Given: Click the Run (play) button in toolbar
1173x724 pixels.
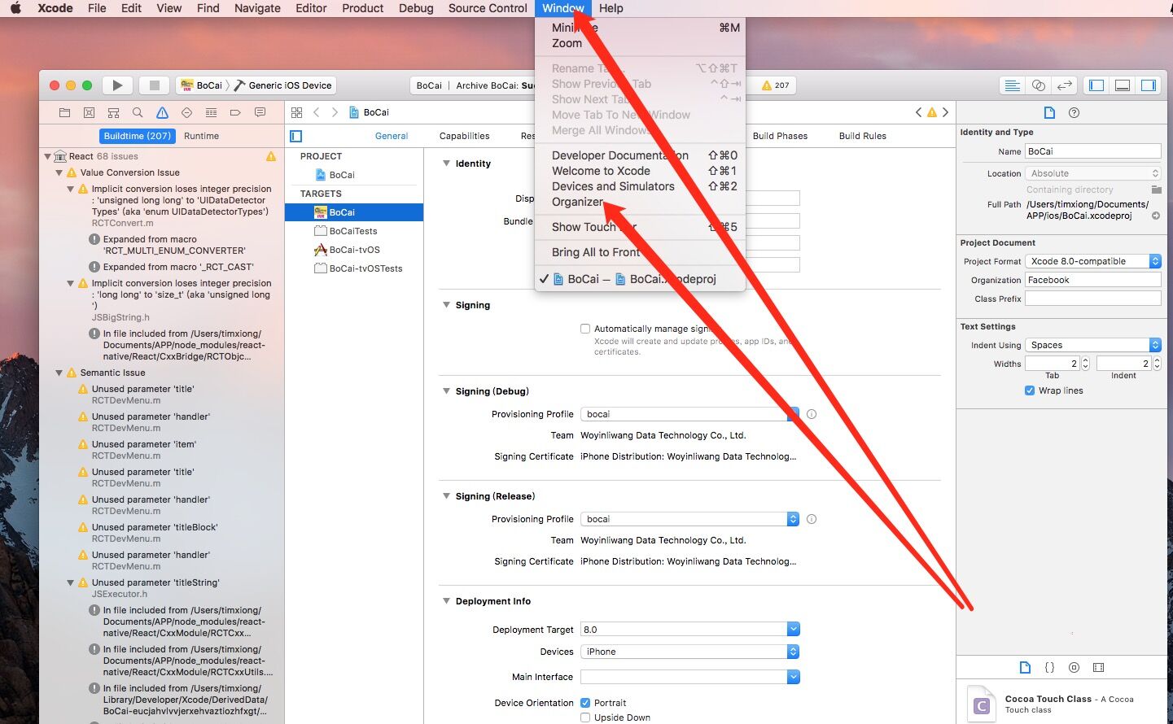Looking at the screenshot, I should tap(117, 85).
